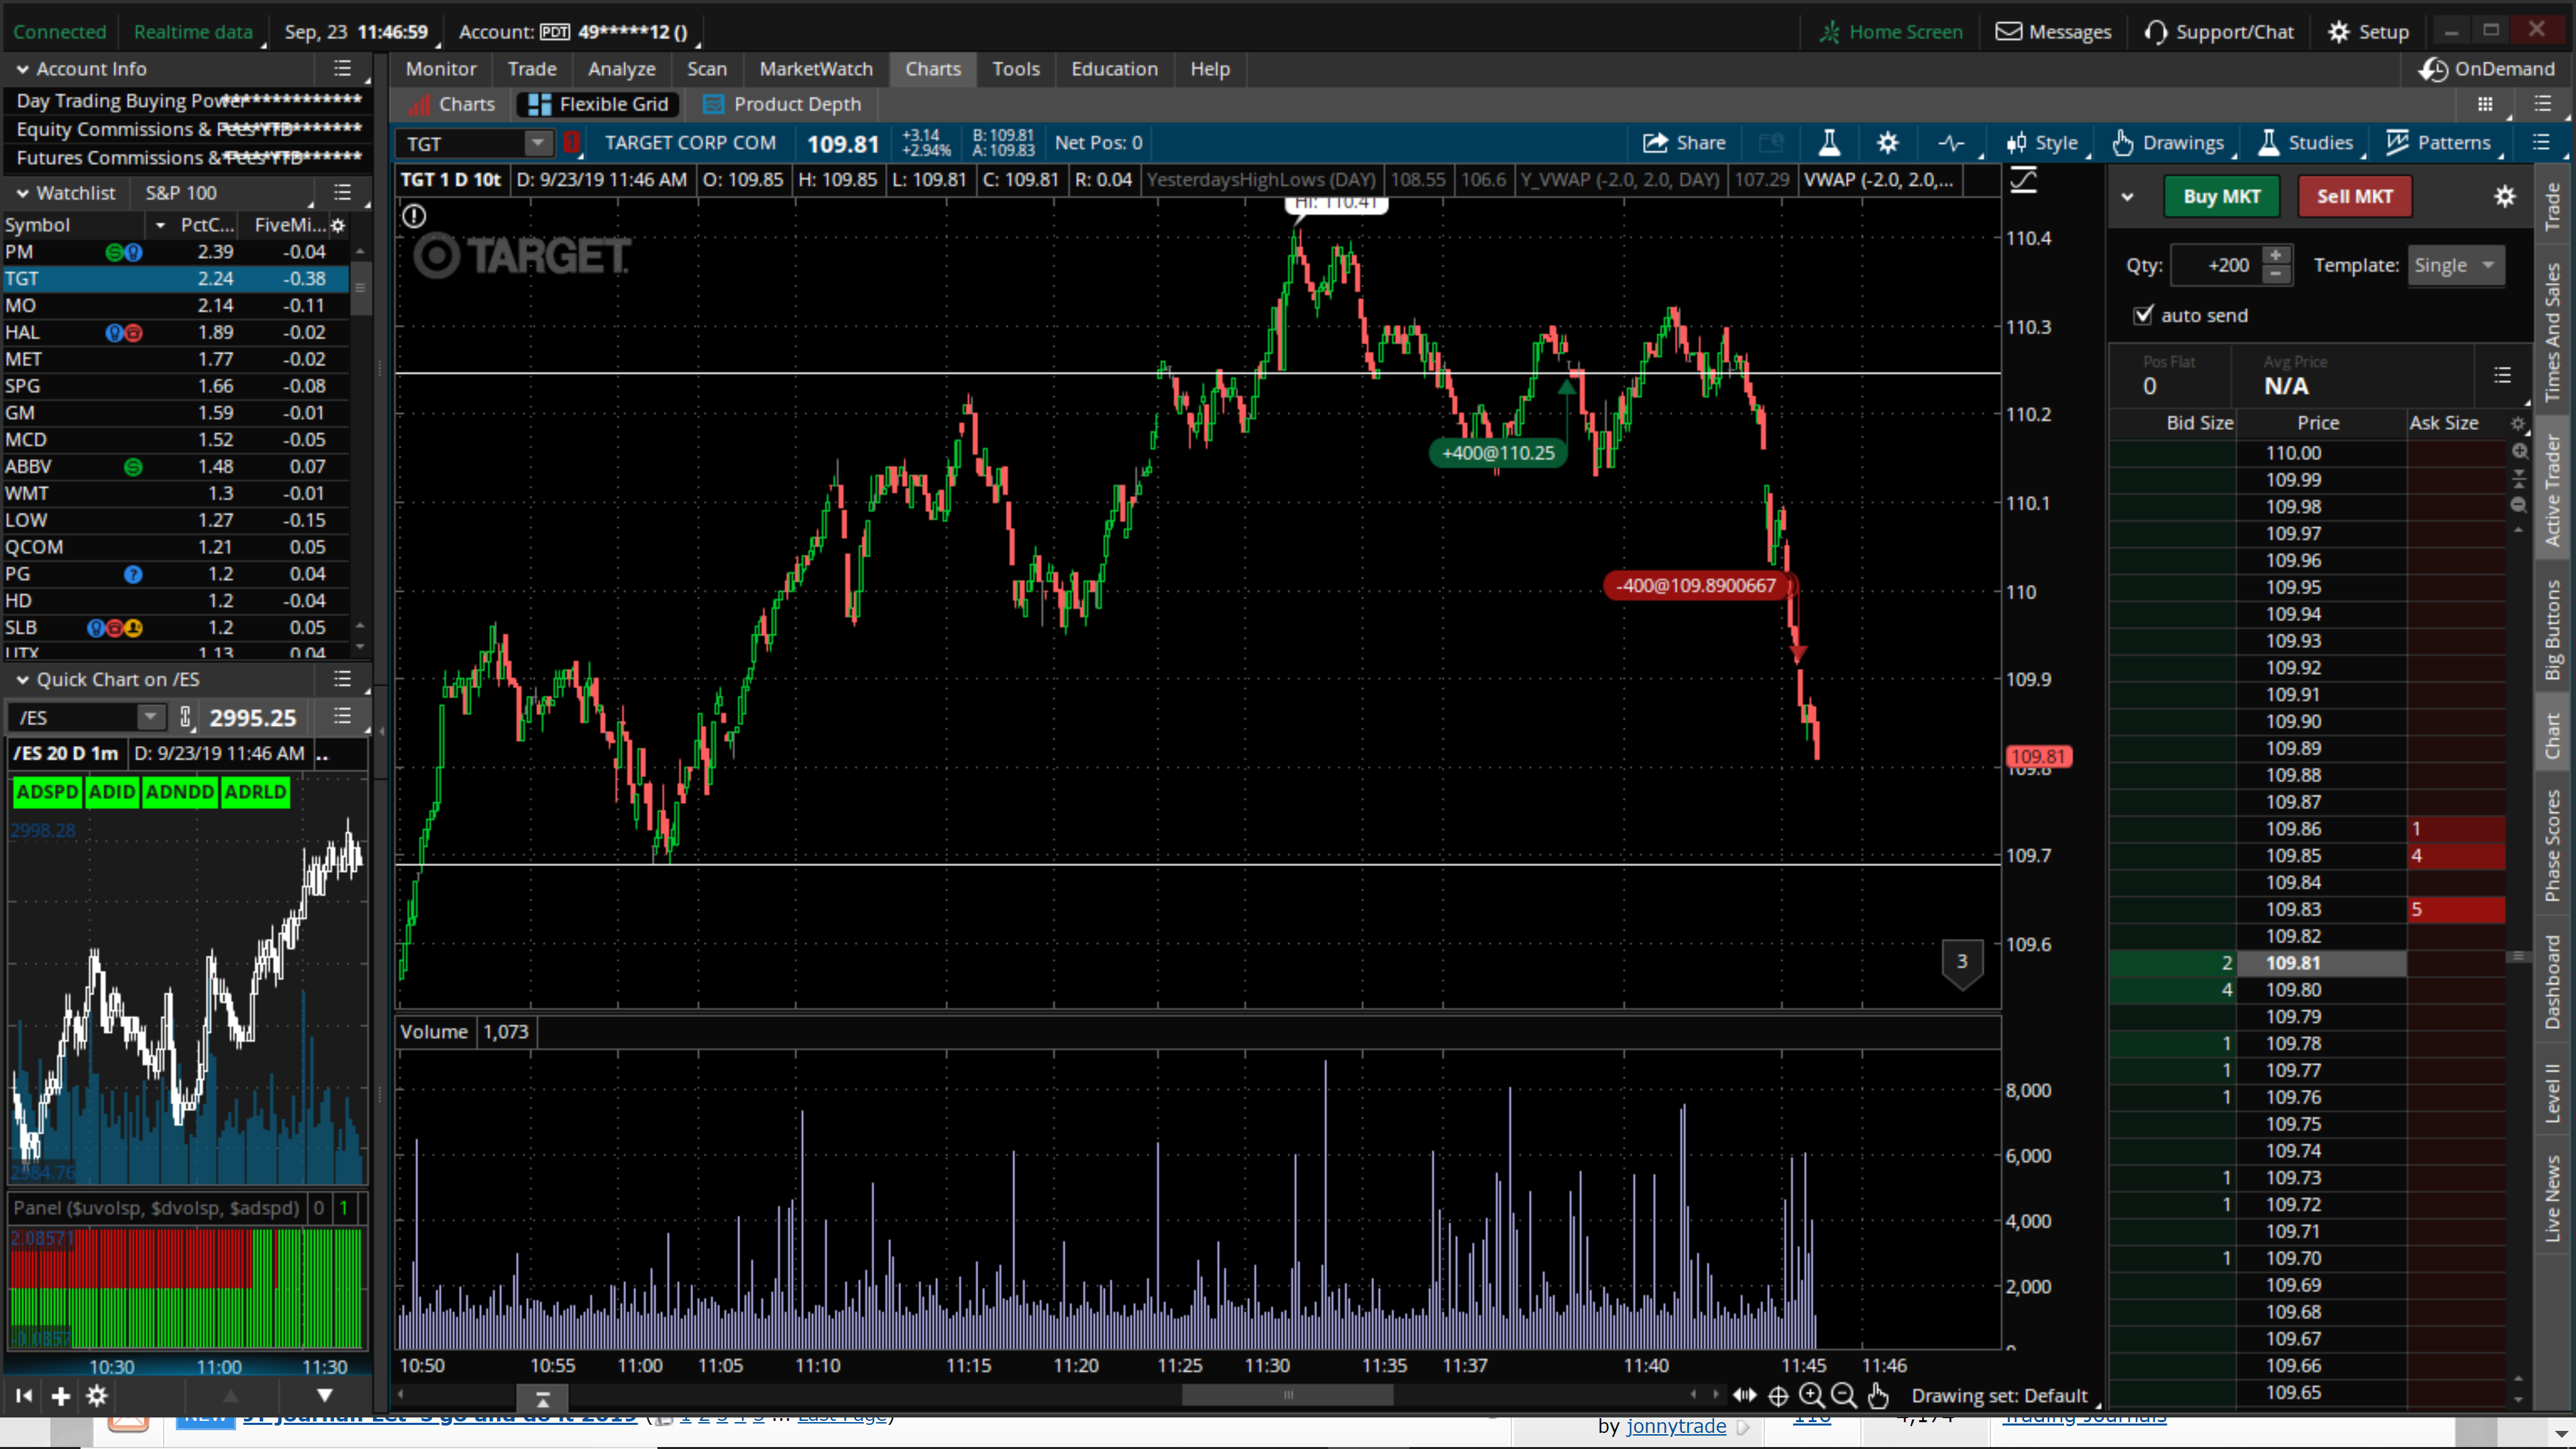Click the zoom out magnifier below chart
Screen dimensions: 2576x1449
click(1844, 1395)
